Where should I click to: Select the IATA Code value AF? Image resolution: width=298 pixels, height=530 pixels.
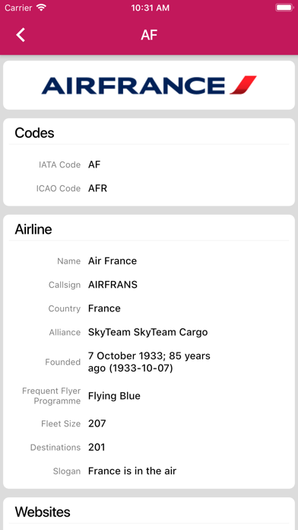pyautogui.click(x=94, y=164)
